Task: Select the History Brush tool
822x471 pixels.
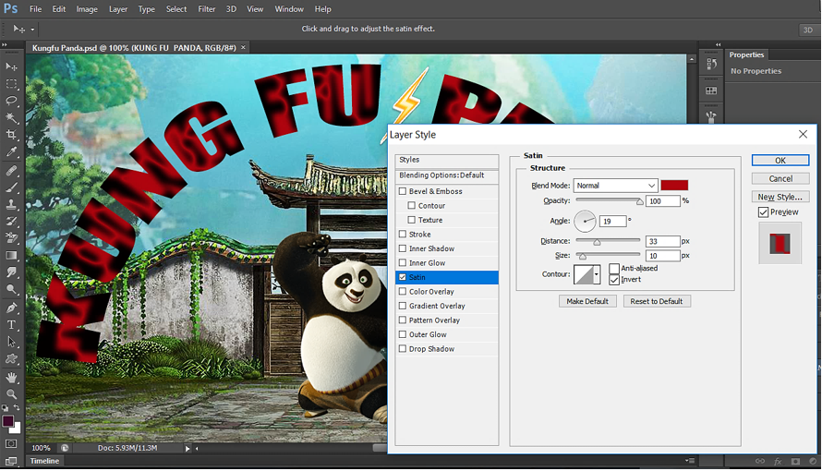Action: point(11,221)
